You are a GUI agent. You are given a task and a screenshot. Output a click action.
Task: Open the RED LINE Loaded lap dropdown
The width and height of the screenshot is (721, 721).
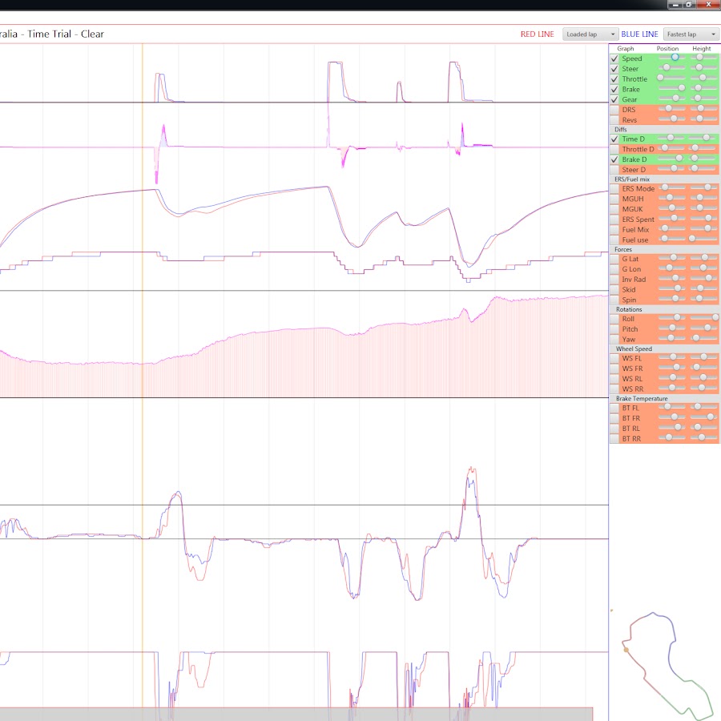tap(590, 34)
